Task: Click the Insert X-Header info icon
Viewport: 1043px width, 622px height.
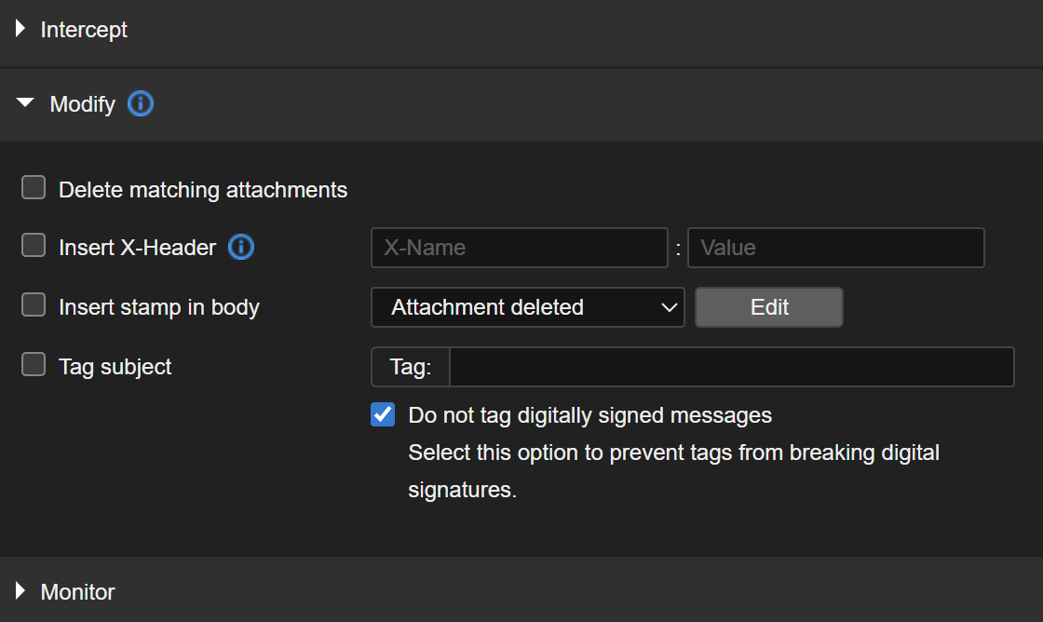Action: (x=241, y=248)
